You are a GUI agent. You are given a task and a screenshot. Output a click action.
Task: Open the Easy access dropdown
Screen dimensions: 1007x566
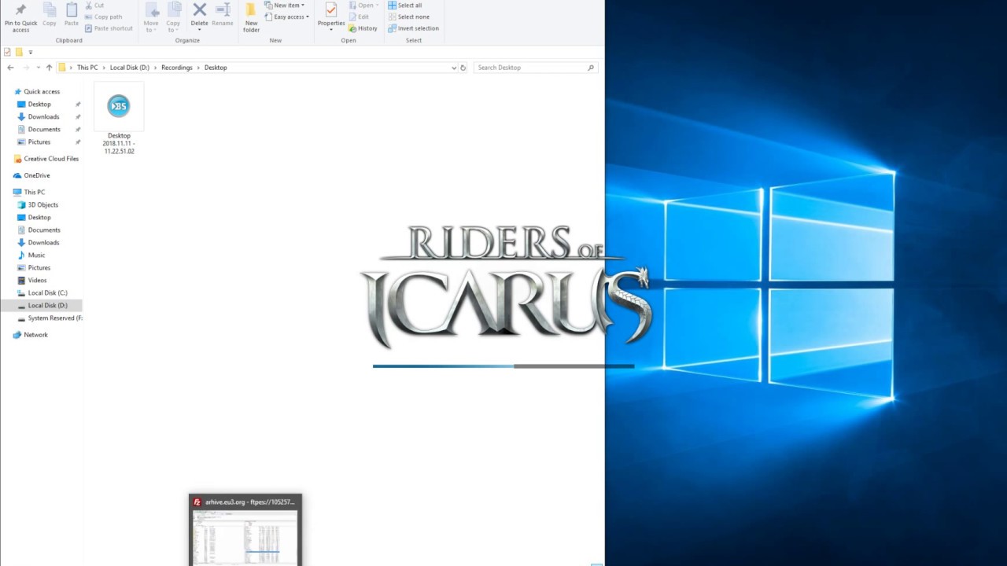287,17
